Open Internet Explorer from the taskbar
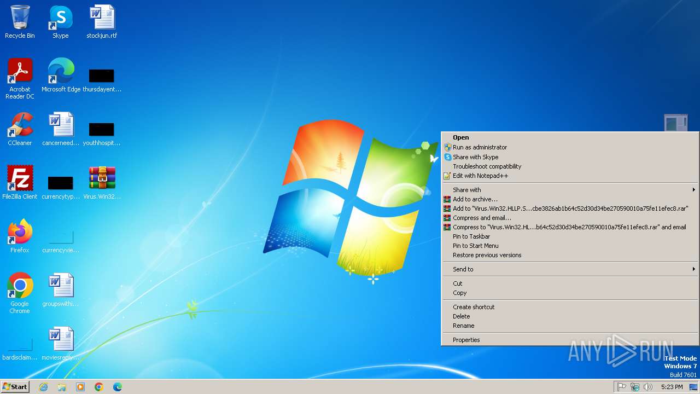Viewport: 700px width, 394px height. pyautogui.click(x=43, y=387)
